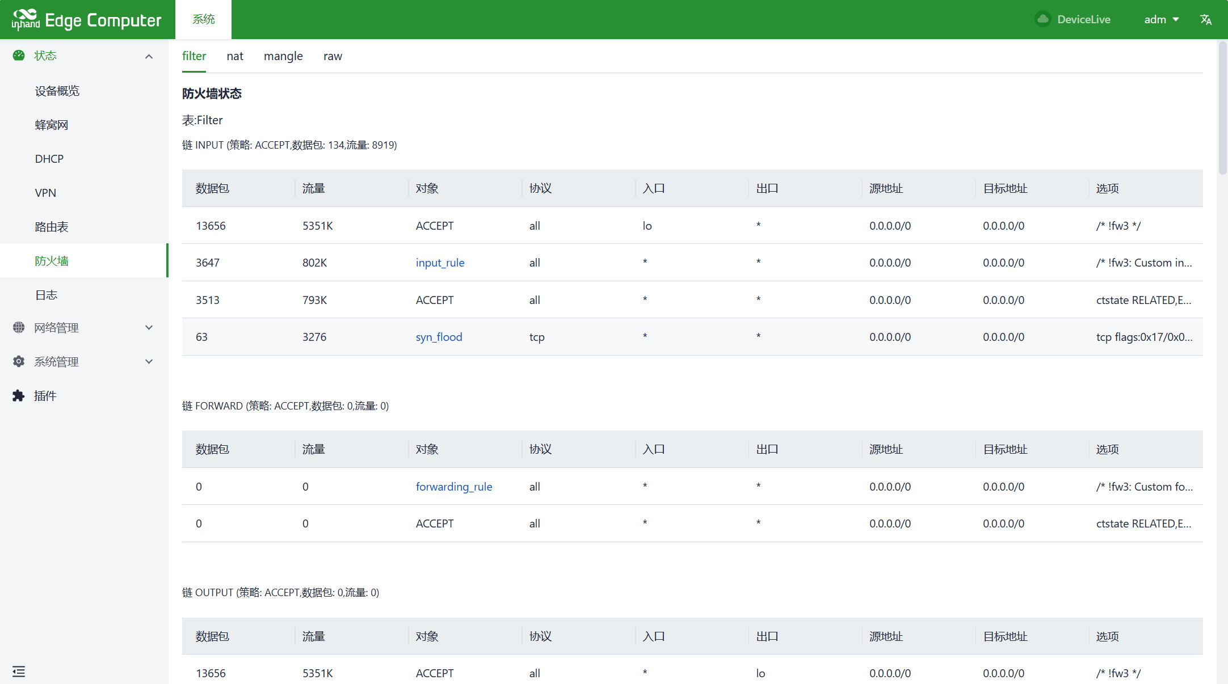This screenshot has width=1228, height=684.
Task: Click the system management gear icon
Action: 19,361
